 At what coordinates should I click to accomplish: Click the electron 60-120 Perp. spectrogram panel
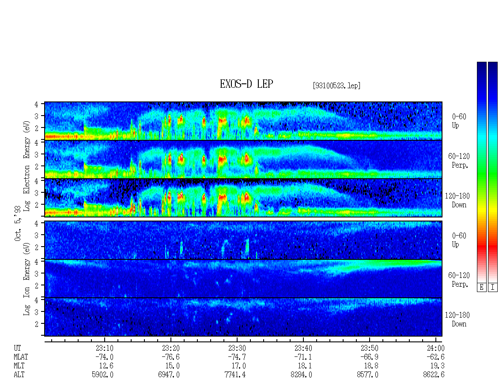click(243, 159)
